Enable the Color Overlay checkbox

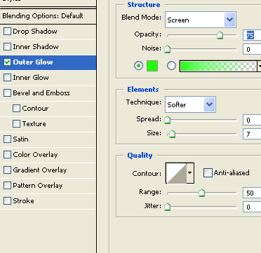[x=7, y=155]
